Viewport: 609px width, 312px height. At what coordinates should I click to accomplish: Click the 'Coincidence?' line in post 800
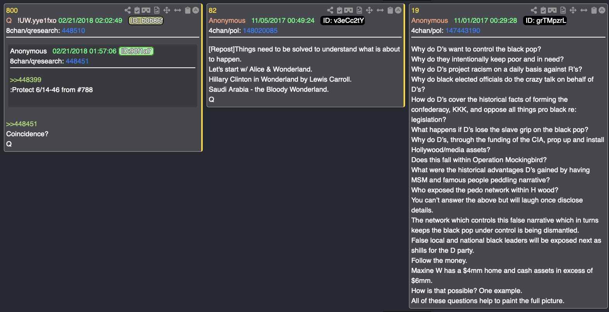point(27,134)
